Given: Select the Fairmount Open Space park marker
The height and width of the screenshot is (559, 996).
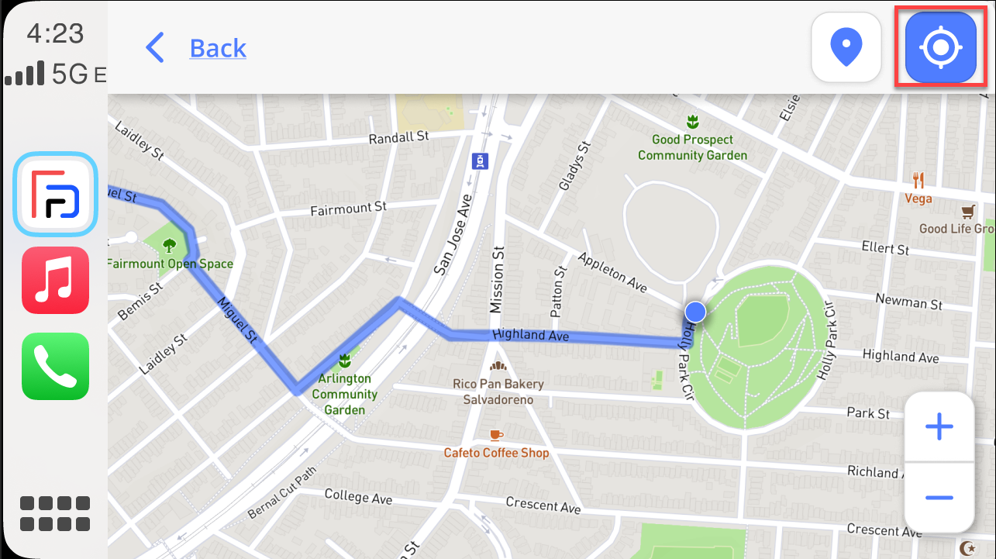Looking at the screenshot, I should [169, 247].
